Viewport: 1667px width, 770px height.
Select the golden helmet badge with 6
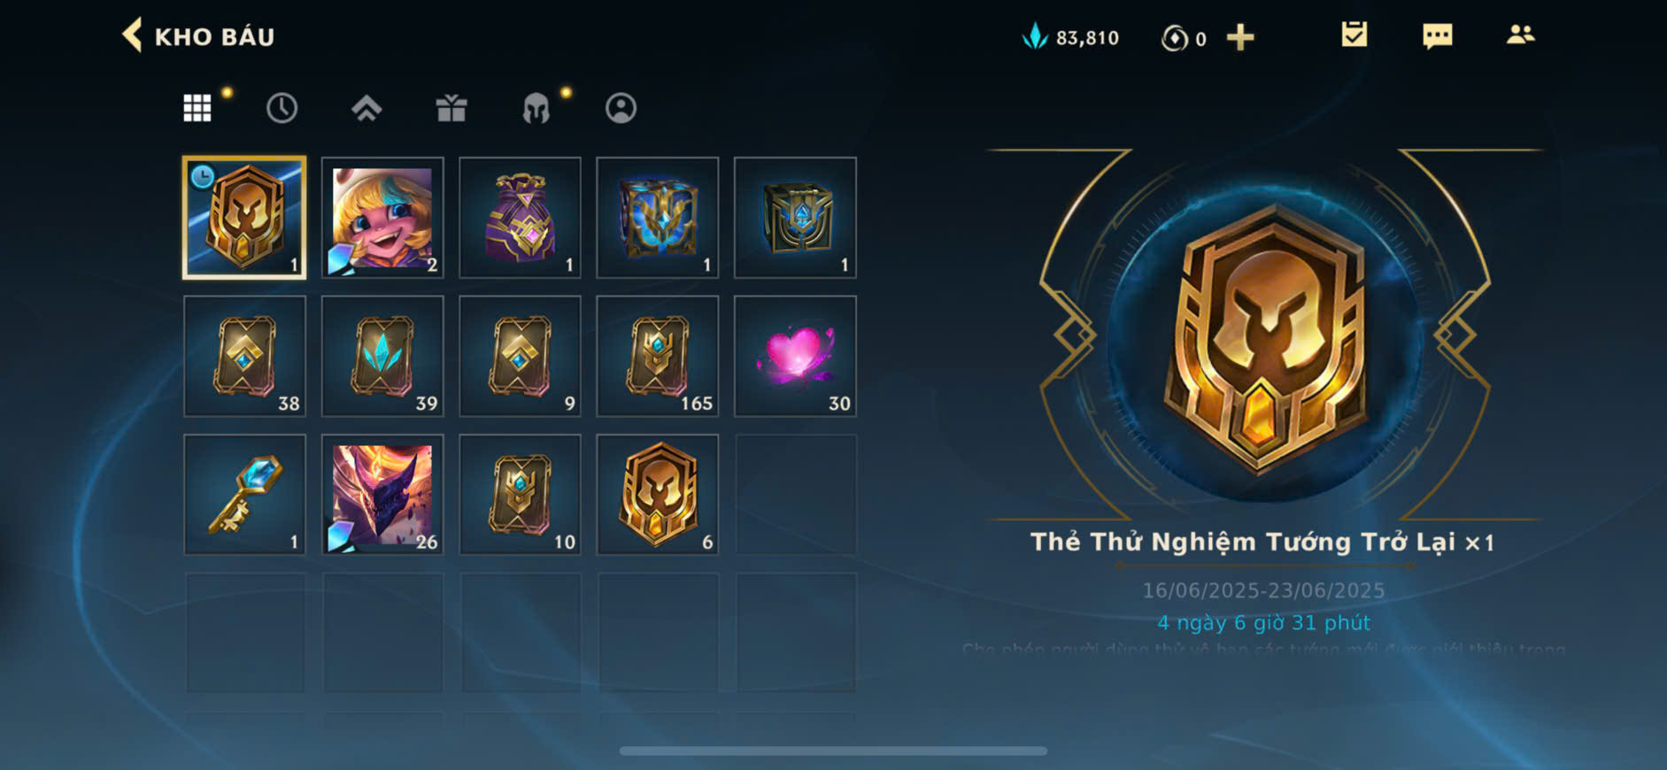click(658, 494)
